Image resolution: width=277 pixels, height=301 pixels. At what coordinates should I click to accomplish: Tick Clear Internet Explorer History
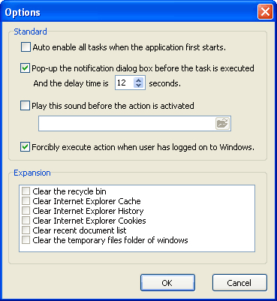[26, 211]
